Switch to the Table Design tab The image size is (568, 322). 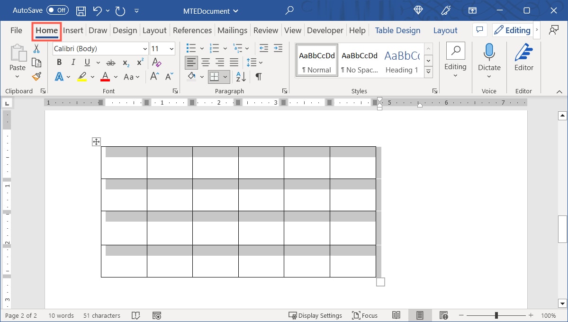pos(397,30)
